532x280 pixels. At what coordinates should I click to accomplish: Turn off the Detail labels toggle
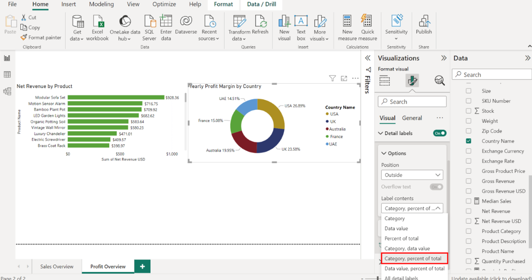pos(440,133)
